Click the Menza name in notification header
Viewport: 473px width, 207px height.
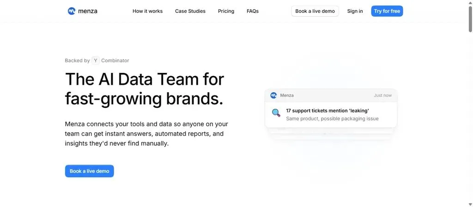tap(287, 95)
